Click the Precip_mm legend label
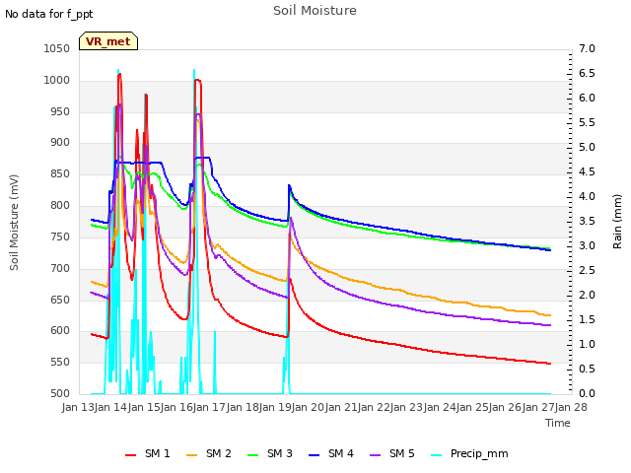Screen dimensions: 631x473 pyautogui.click(x=479, y=453)
